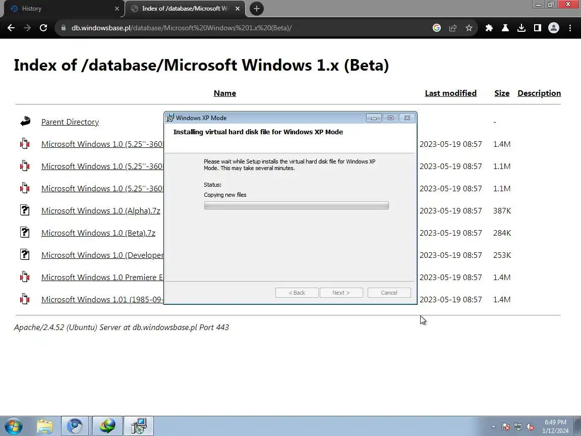Open the browser Downloads icon

point(521,28)
